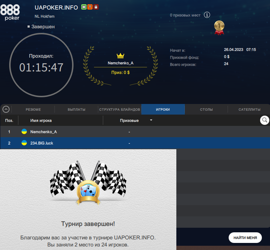The height and width of the screenshot is (250, 270).
Task: Sort by the Имя игрока column header
Action: coord(41,121)
